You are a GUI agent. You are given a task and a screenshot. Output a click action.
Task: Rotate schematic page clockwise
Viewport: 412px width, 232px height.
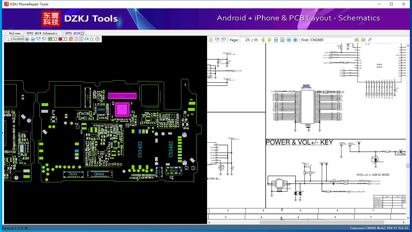(217, 40)
